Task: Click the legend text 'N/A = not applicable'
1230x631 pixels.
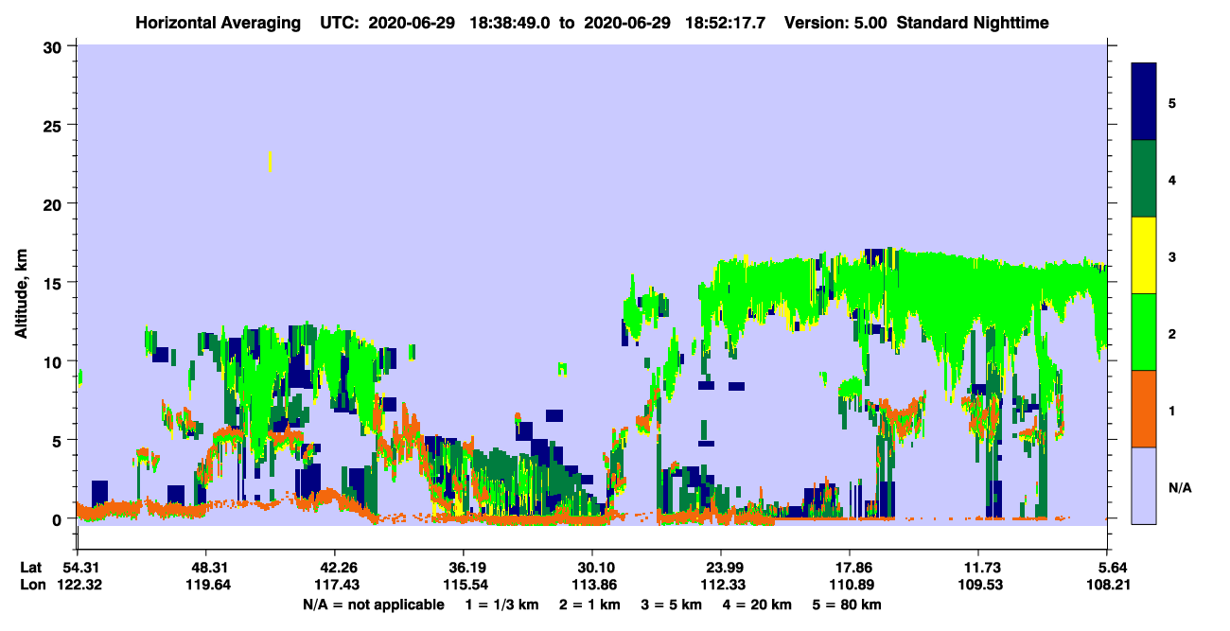Action: [374, 605]
